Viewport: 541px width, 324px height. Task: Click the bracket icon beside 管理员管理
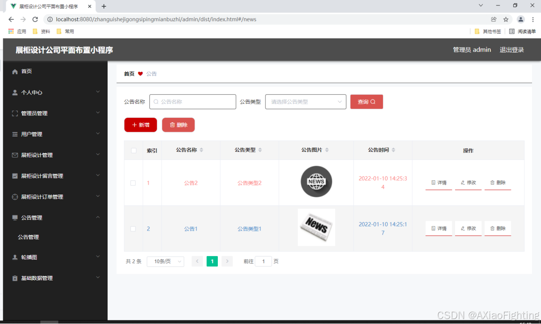(15, 113)
